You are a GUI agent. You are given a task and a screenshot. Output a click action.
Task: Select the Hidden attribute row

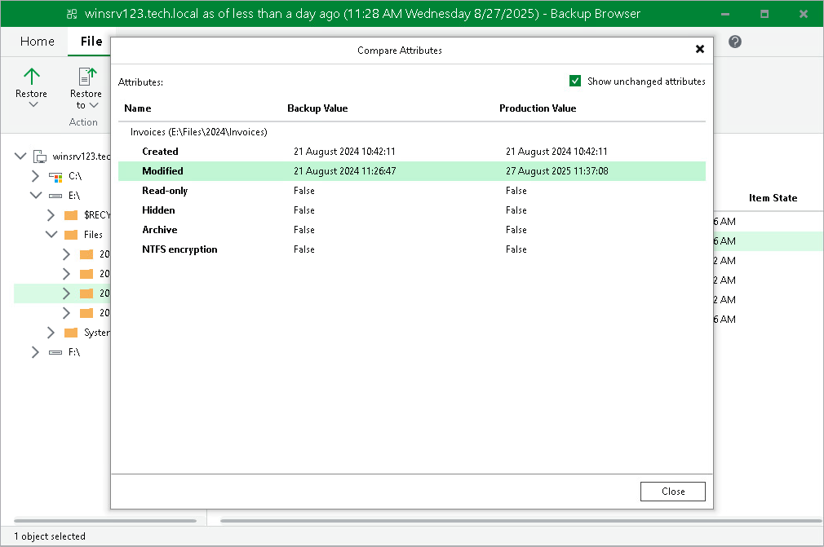pyautogui.click(x=411, y=210)
